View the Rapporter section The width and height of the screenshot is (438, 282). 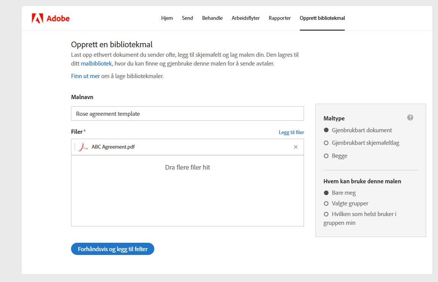[280, 18]
